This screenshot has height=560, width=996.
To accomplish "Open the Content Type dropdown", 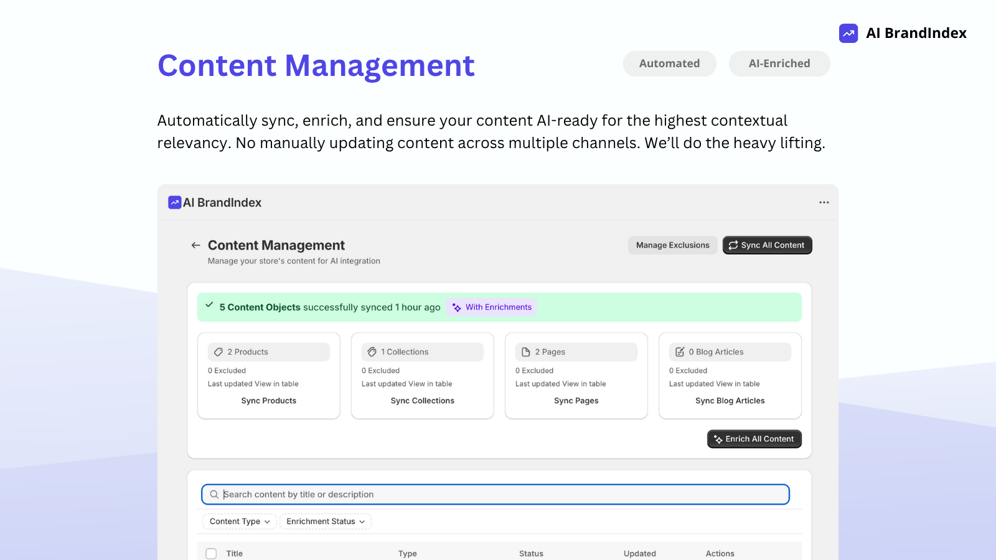I will 239,521.
